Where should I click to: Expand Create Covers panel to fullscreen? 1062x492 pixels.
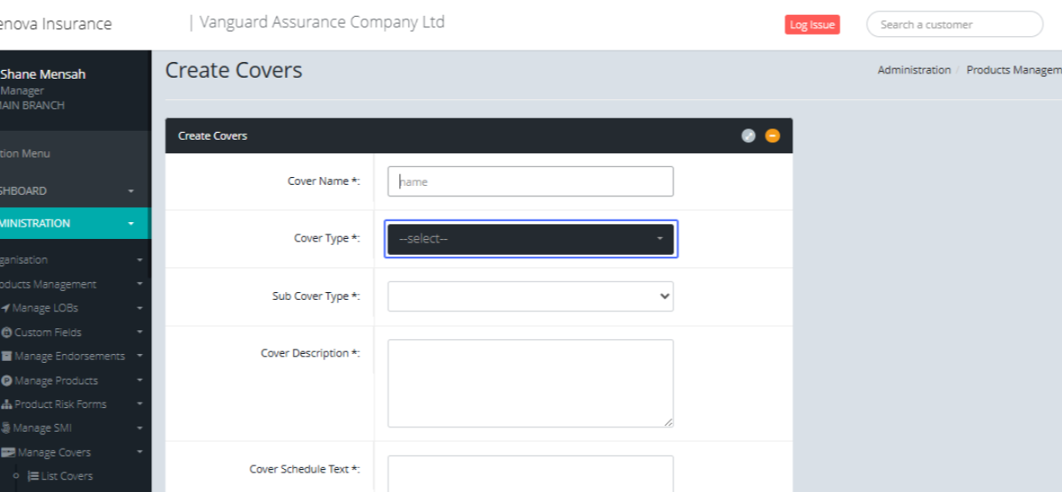pyautogui.click(x=749, y=135)
